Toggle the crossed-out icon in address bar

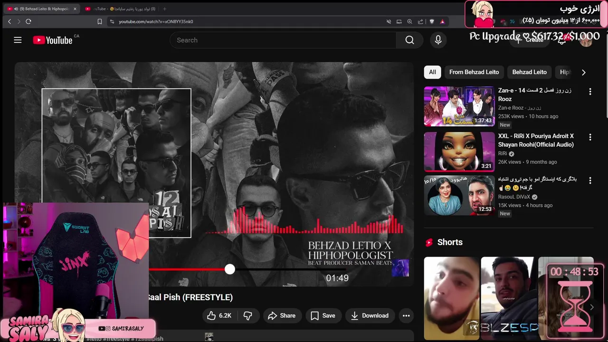click(389, 21)
